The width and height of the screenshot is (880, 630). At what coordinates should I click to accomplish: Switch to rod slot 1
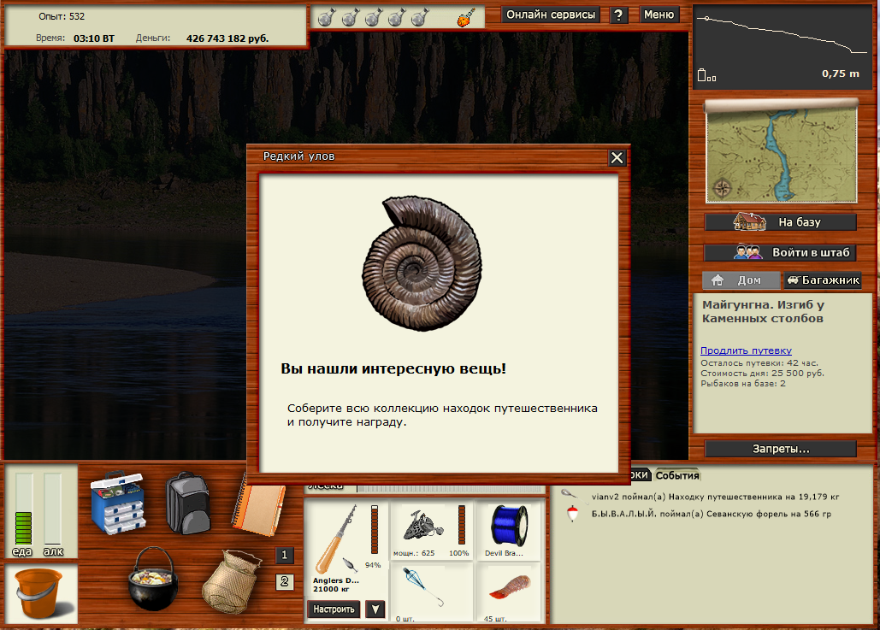(285, 556)
